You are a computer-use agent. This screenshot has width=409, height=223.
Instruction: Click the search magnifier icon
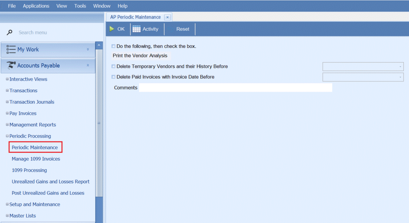click(x=10, y=33)
